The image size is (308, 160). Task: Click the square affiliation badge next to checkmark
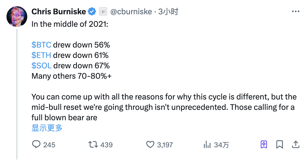click(103, 11)
